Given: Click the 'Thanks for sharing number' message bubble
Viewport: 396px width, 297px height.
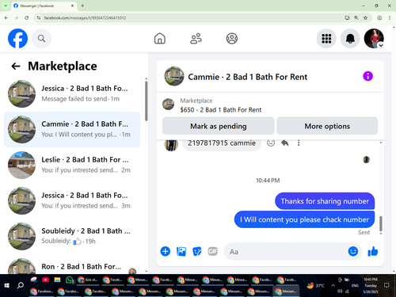Looking at the screenshot, I should tap(325, 201).
